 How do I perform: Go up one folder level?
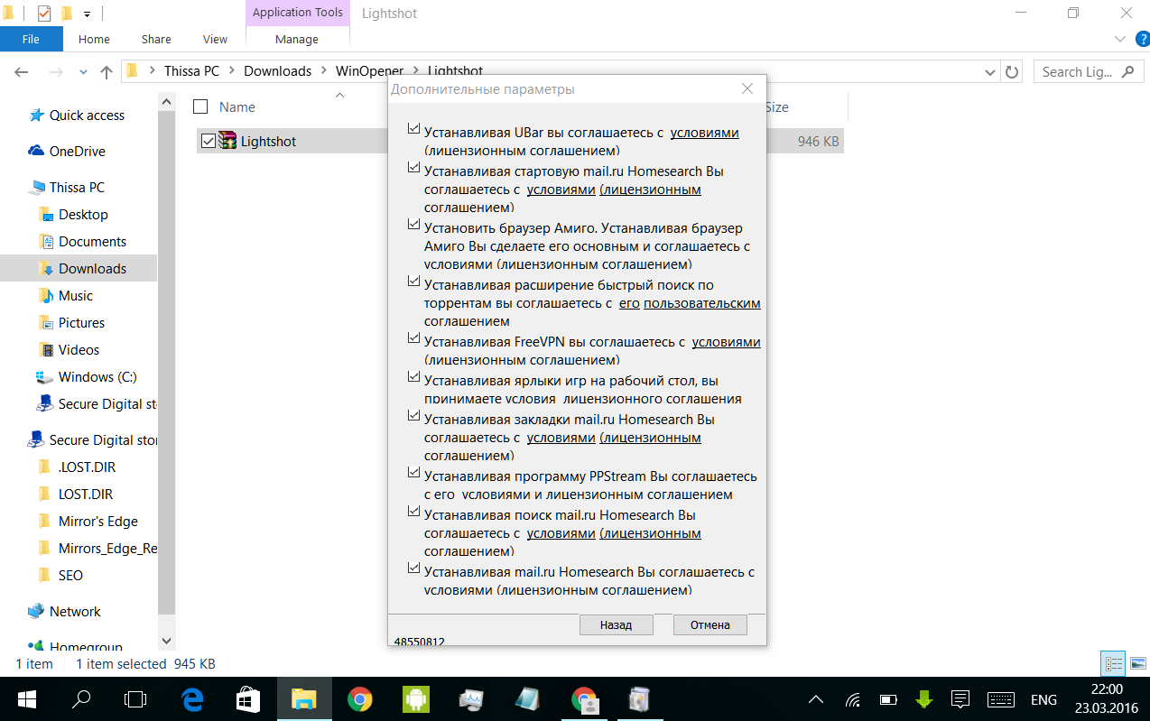(x=107, y=72)
